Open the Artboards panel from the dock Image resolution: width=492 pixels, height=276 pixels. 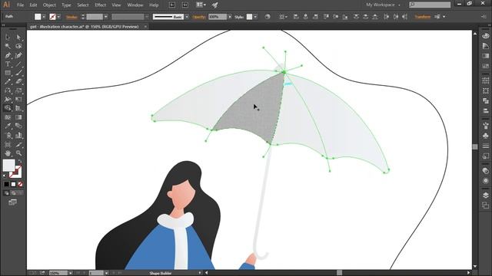(x=485, y=205)
